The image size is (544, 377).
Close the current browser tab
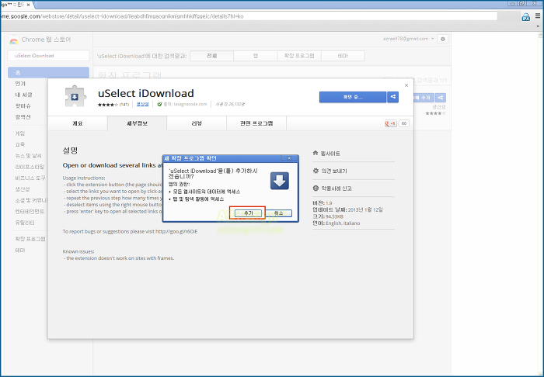[x=28, y=5]
